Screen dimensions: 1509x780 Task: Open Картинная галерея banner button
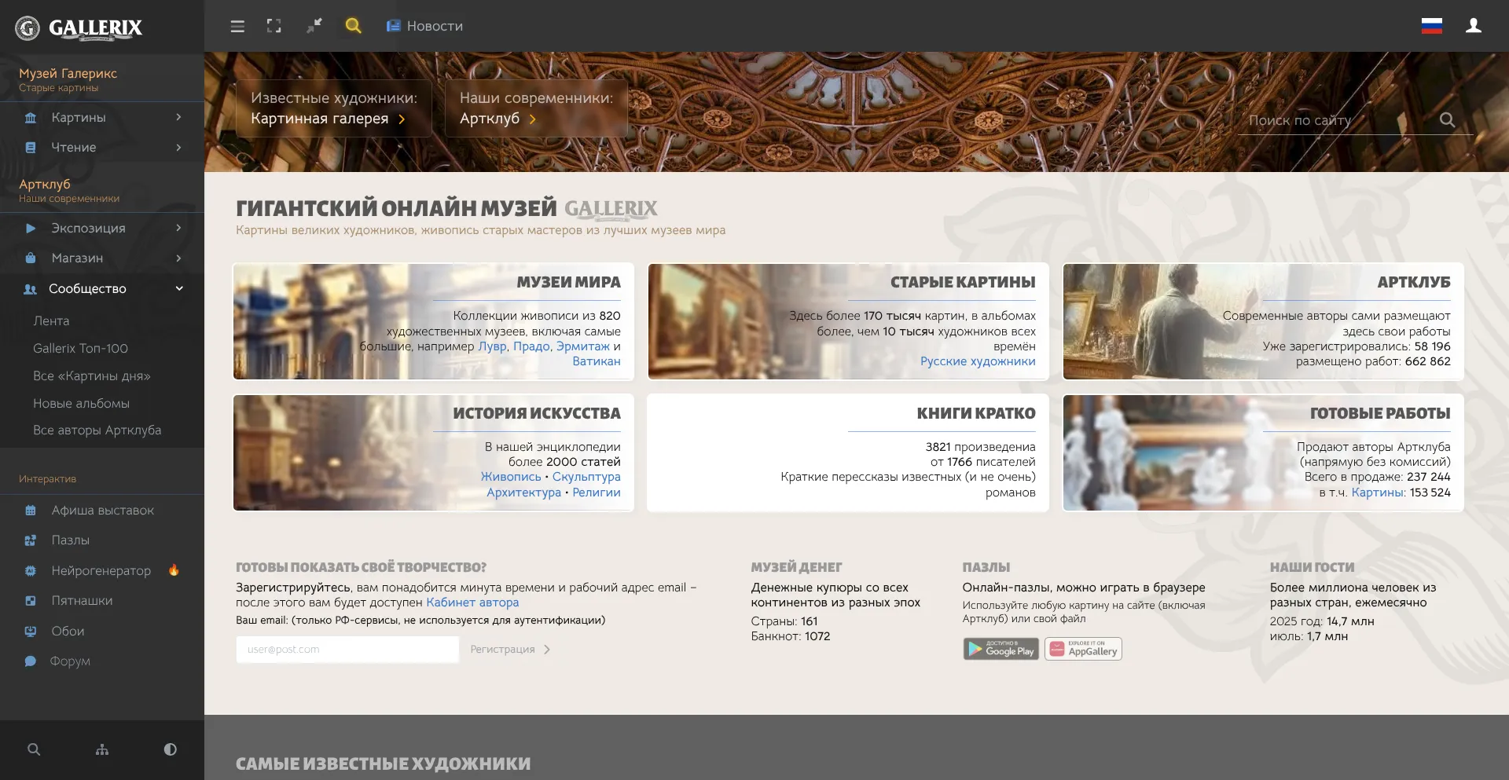tap(334, 108)
